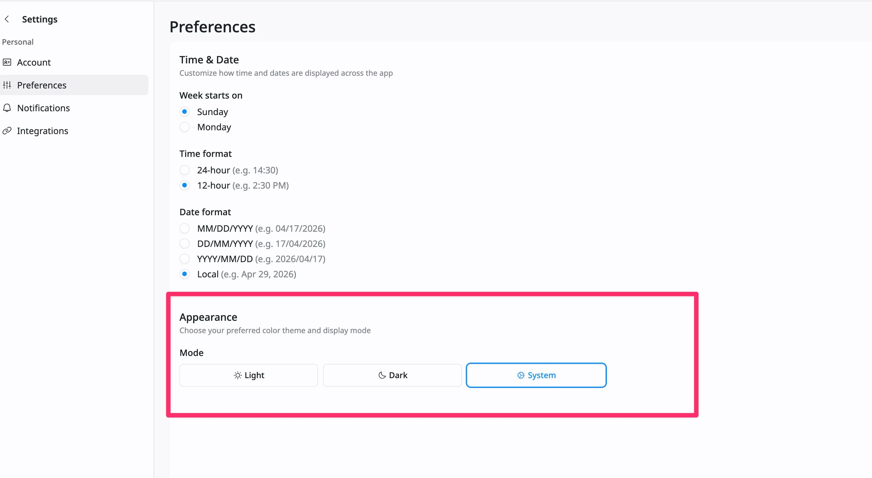Choose the 24-hour time format

[x=185, y=170]
